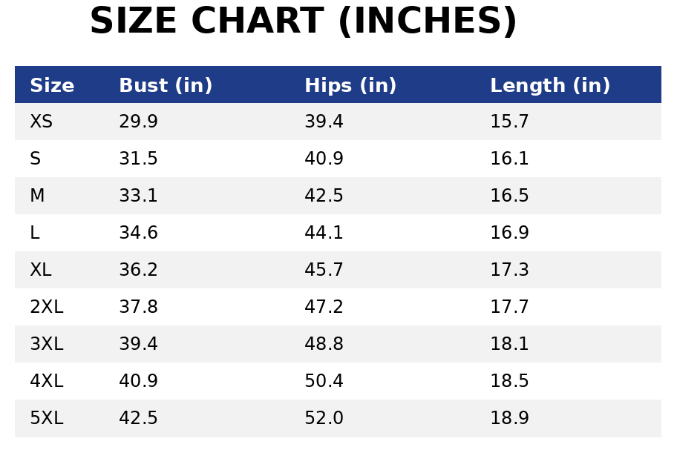677x450 pixels.
Task: Select the Hips (in) column header
Action: click(350, 86)
